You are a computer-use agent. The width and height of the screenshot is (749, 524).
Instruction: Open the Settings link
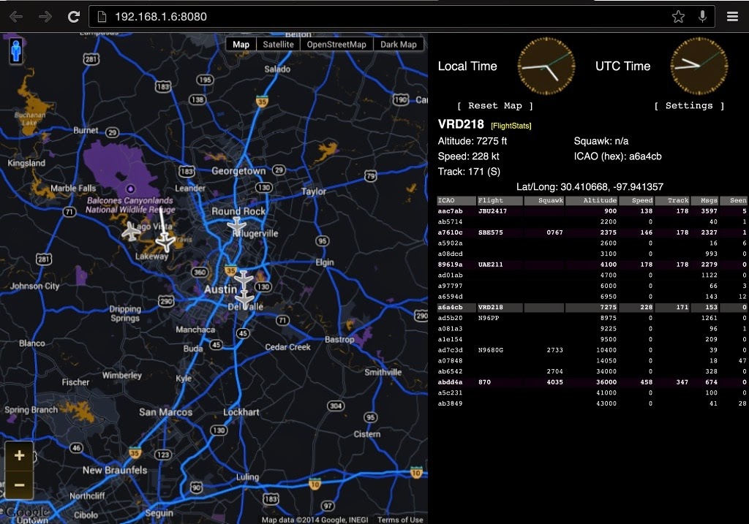(689, 105)
